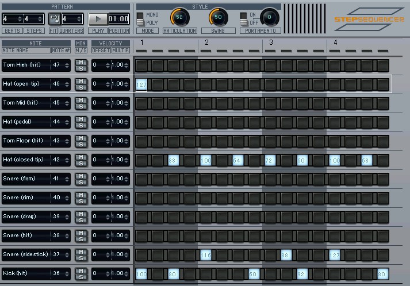Screen dimensions: 410x286
Task: Toggle the M/S monitor button for Snare (flam)
Action: 81,179
